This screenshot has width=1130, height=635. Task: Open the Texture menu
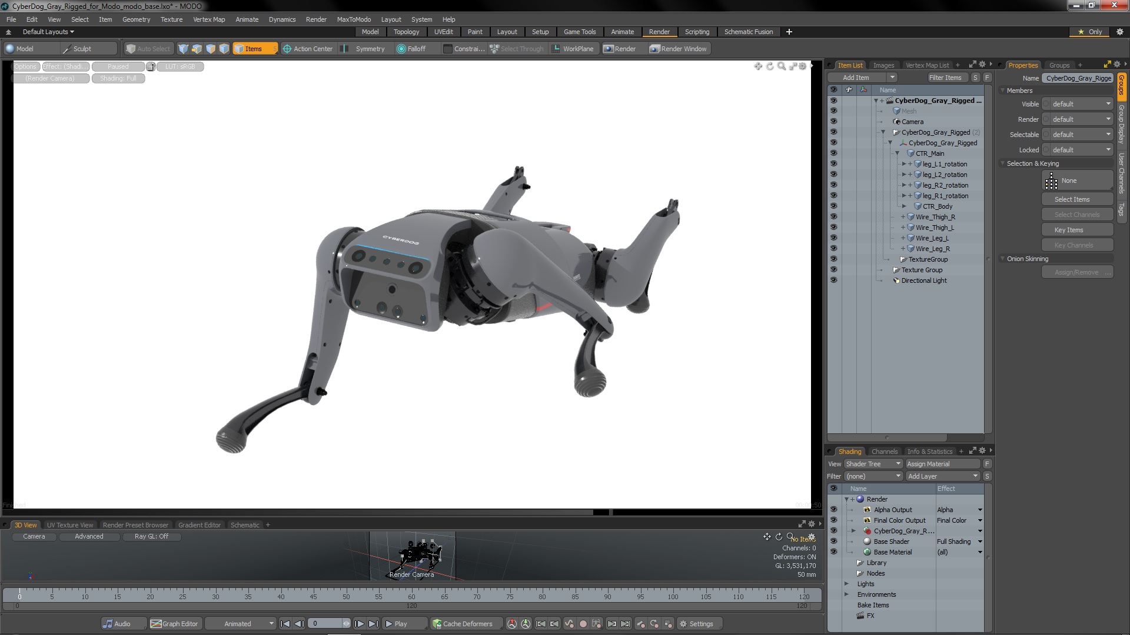pos(171,19)
